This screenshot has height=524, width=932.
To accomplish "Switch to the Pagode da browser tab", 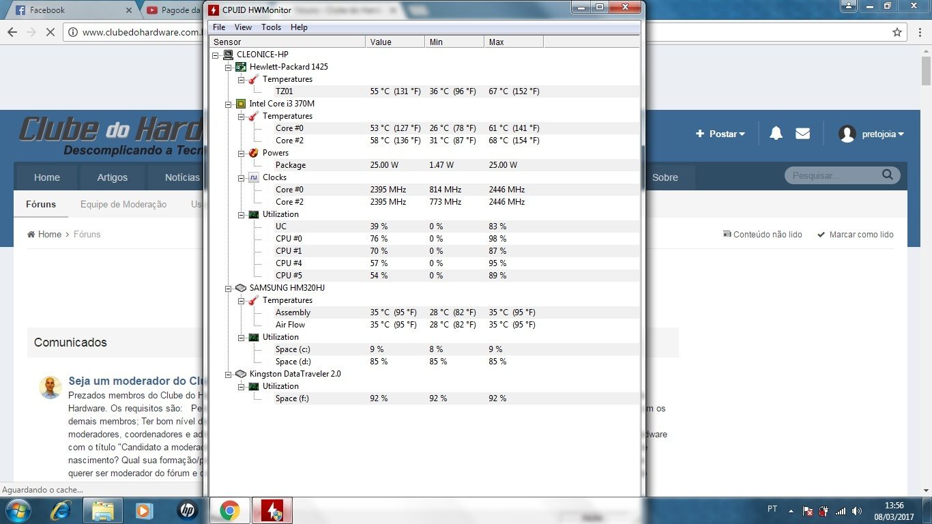I will point(174,10).
